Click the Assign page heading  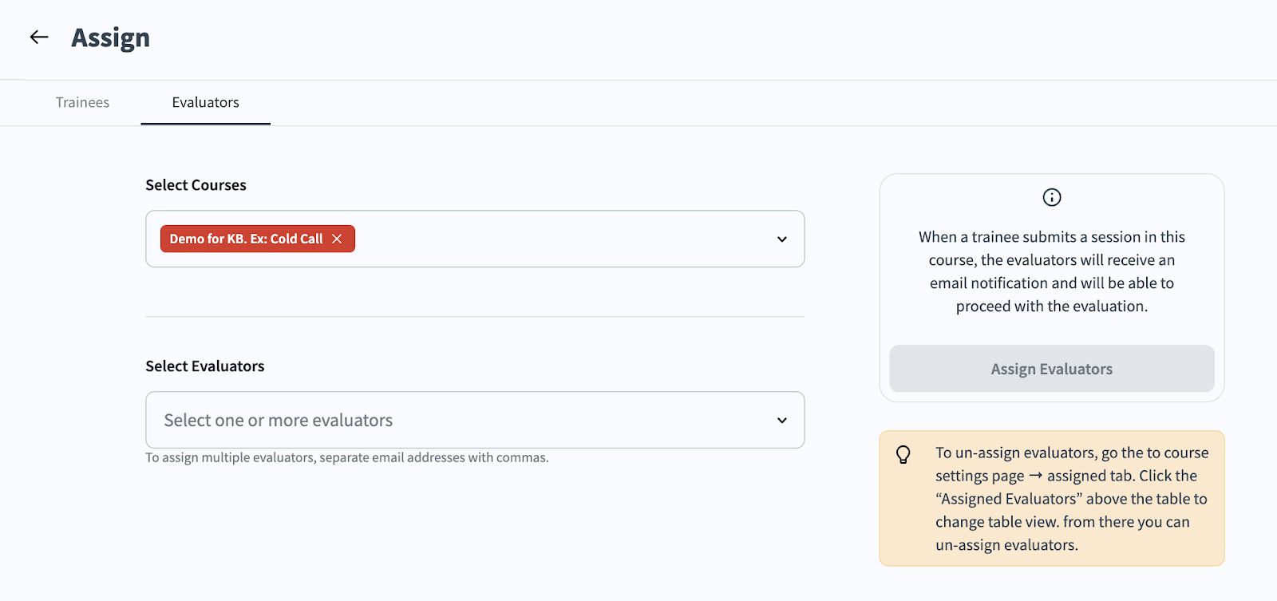coord(110,38)
